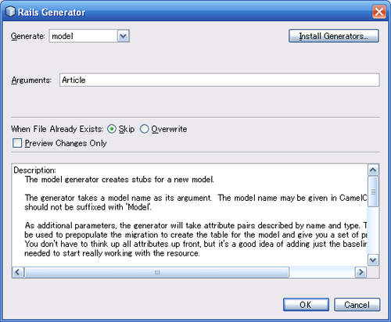Screen dimensions: 391x322
Task: Click the vertical scrollbar track below the thumb
Action: point(373,231)
